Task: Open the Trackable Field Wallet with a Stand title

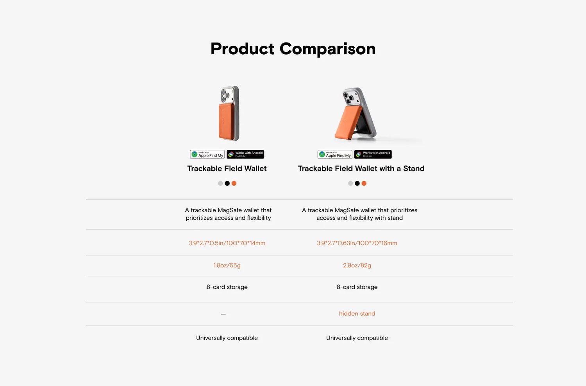Action: tap(361, 169)
